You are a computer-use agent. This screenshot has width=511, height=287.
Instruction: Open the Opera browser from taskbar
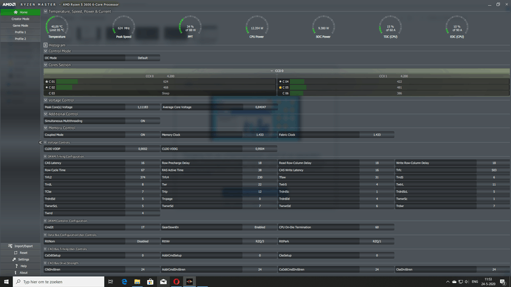tap(176, 282)
